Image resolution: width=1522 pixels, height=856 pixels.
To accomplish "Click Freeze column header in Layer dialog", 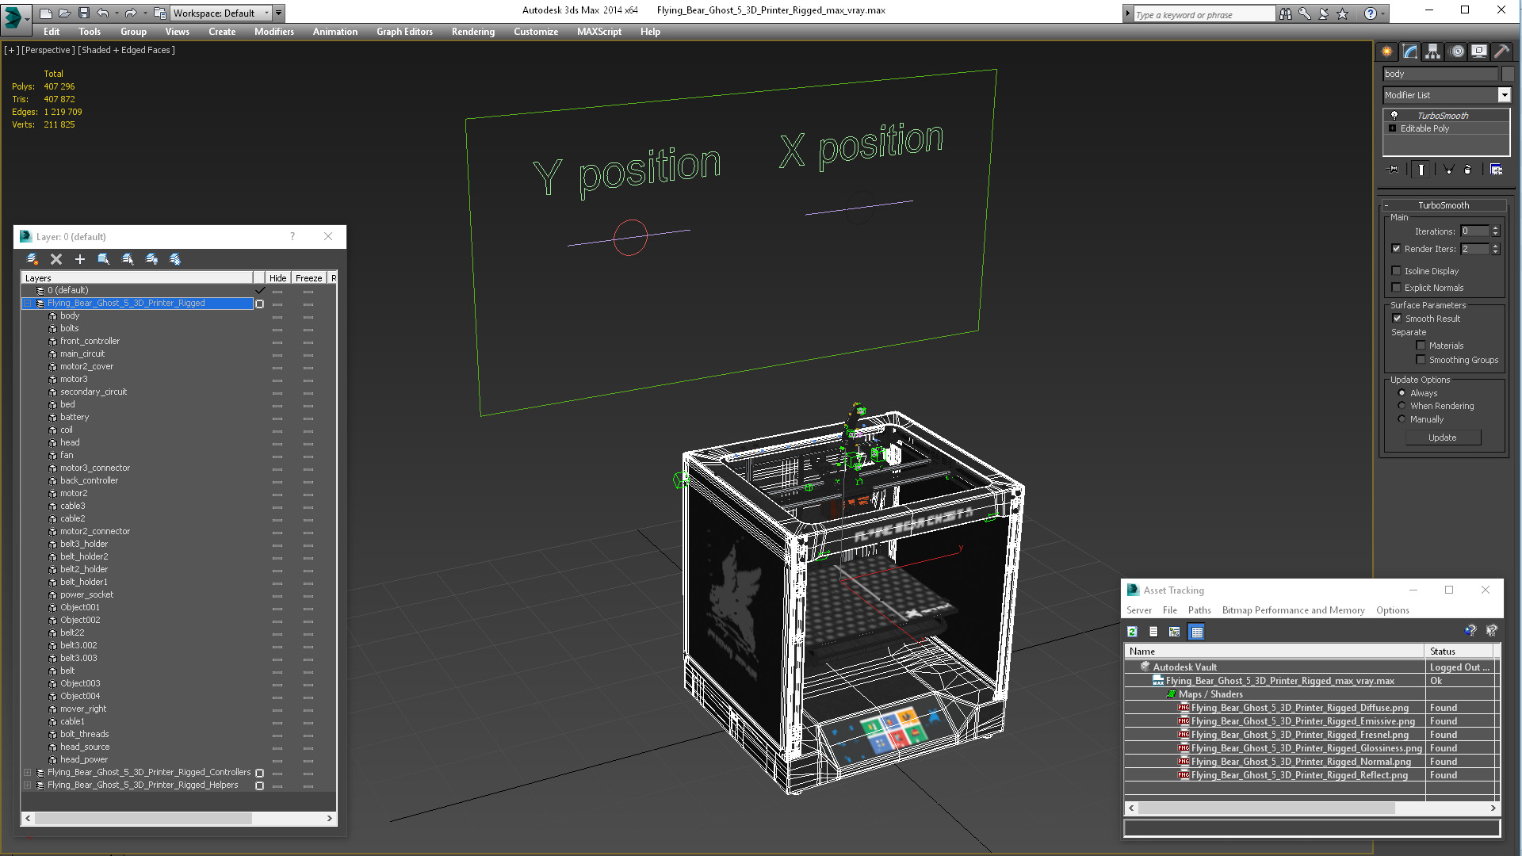I will pos(309,278).
